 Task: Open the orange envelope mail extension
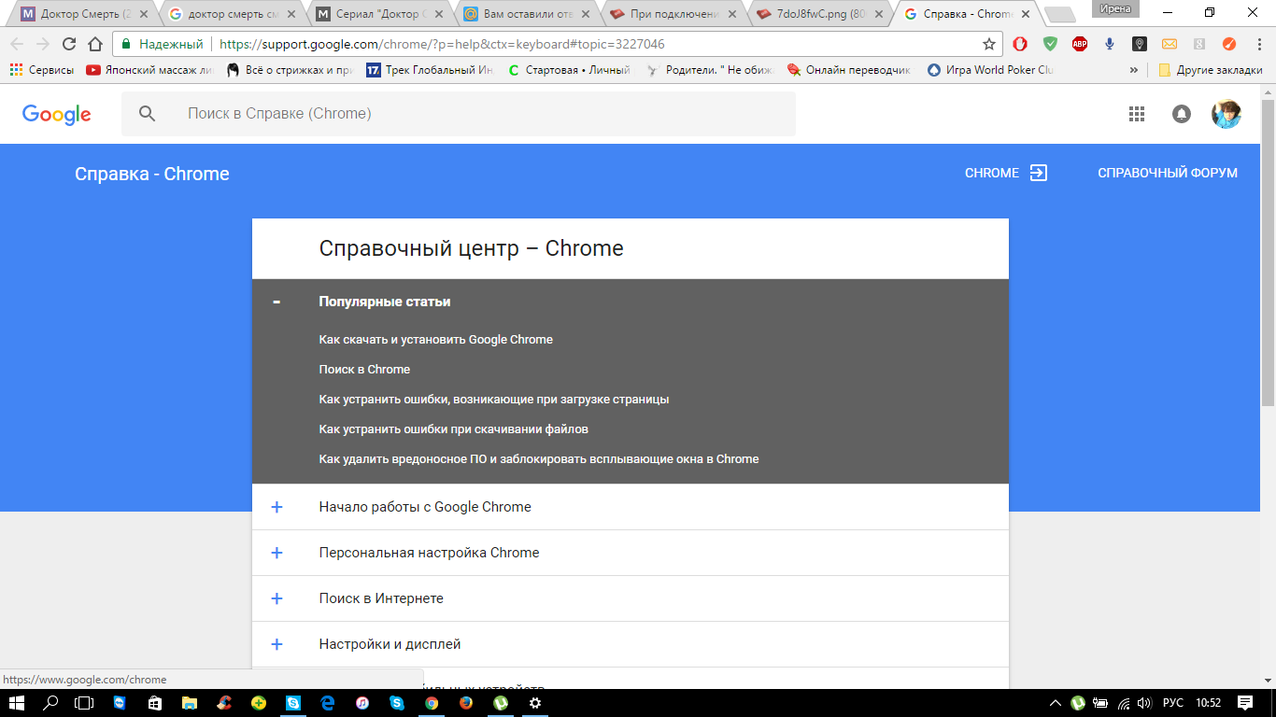coord(1170,44)
